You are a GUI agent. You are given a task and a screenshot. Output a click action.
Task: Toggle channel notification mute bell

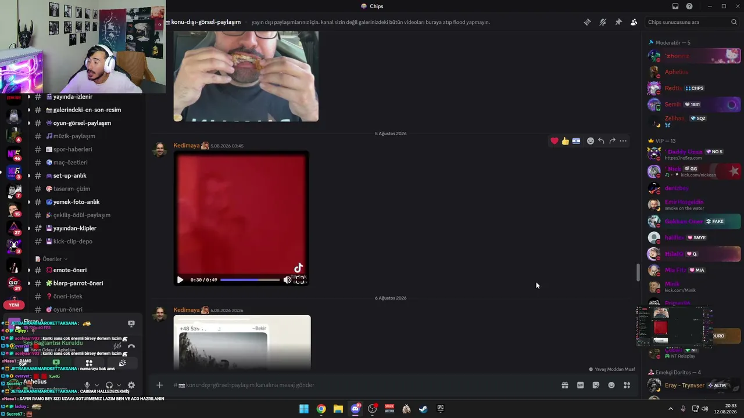click(603, 22)
